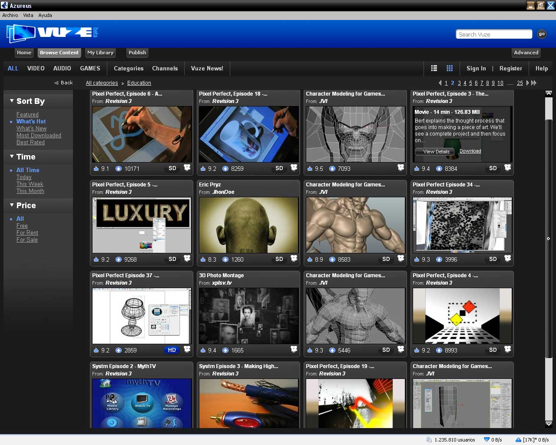The image size is (556, 445).
Task: Show only Free content
Action: click(x=22, y=226)
